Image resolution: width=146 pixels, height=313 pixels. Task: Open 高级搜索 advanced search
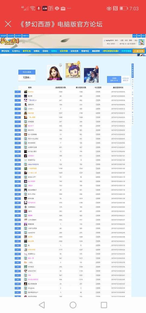tap(96, 51)
